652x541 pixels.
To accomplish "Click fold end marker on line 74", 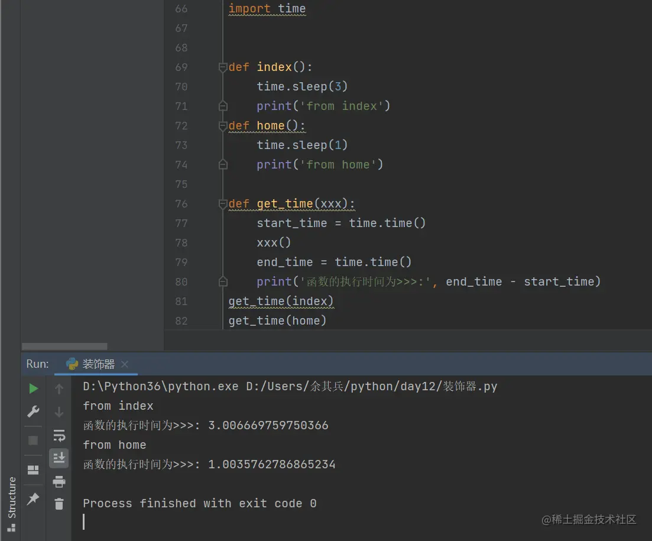I will 223,165.
